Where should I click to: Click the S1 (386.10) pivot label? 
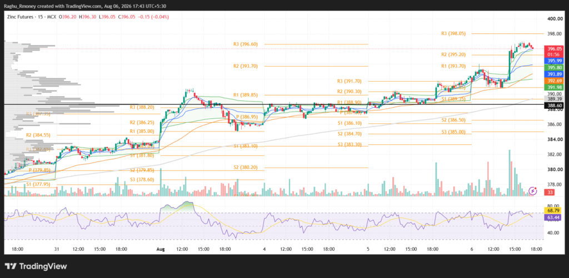point(350,124)
